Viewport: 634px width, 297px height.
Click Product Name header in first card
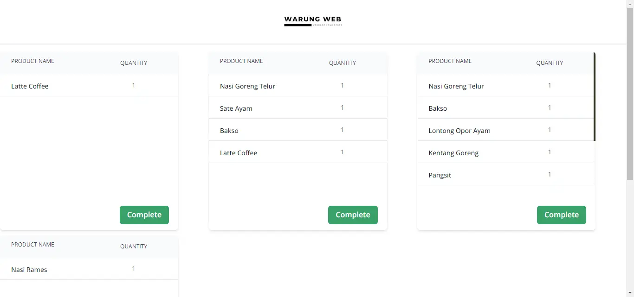32,61
